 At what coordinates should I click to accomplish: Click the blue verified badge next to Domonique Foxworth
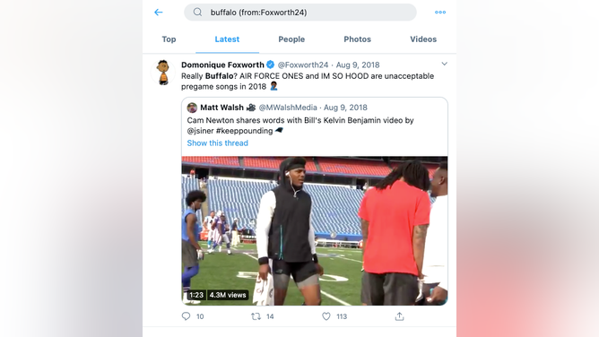pyautogui.click(x=271, y=65)
